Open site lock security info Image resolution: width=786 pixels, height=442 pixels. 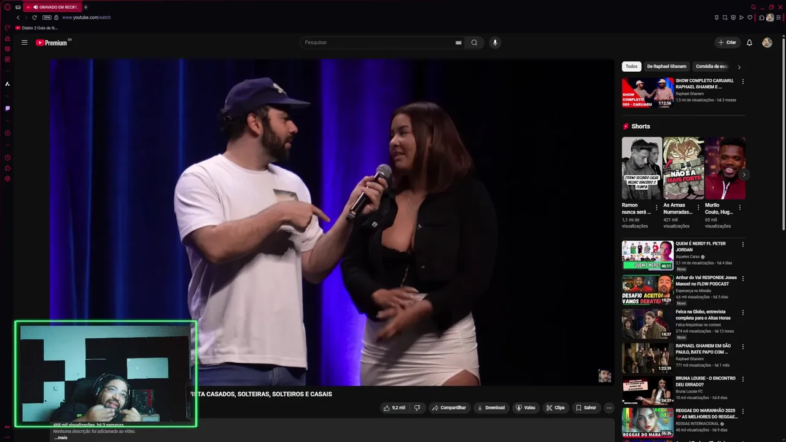click(x=57, y=17)
